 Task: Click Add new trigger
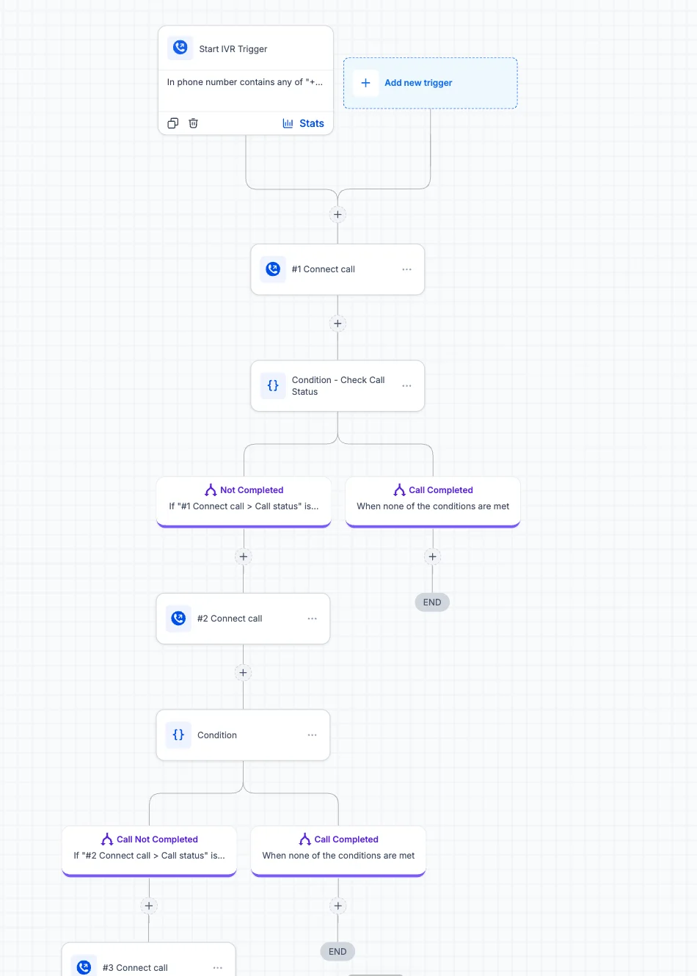click(430, 83)
